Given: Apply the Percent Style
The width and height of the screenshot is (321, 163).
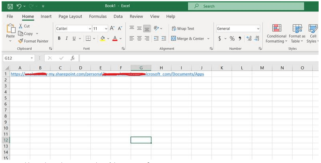Looking at the screenshot, I should [x=232, y=38].
